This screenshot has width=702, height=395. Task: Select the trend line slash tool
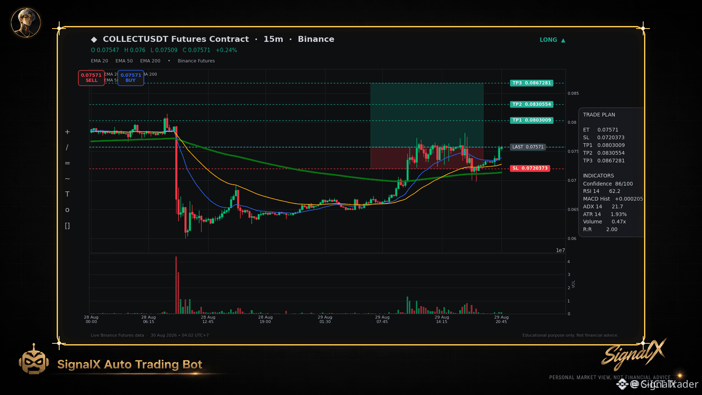pos(67,147)
